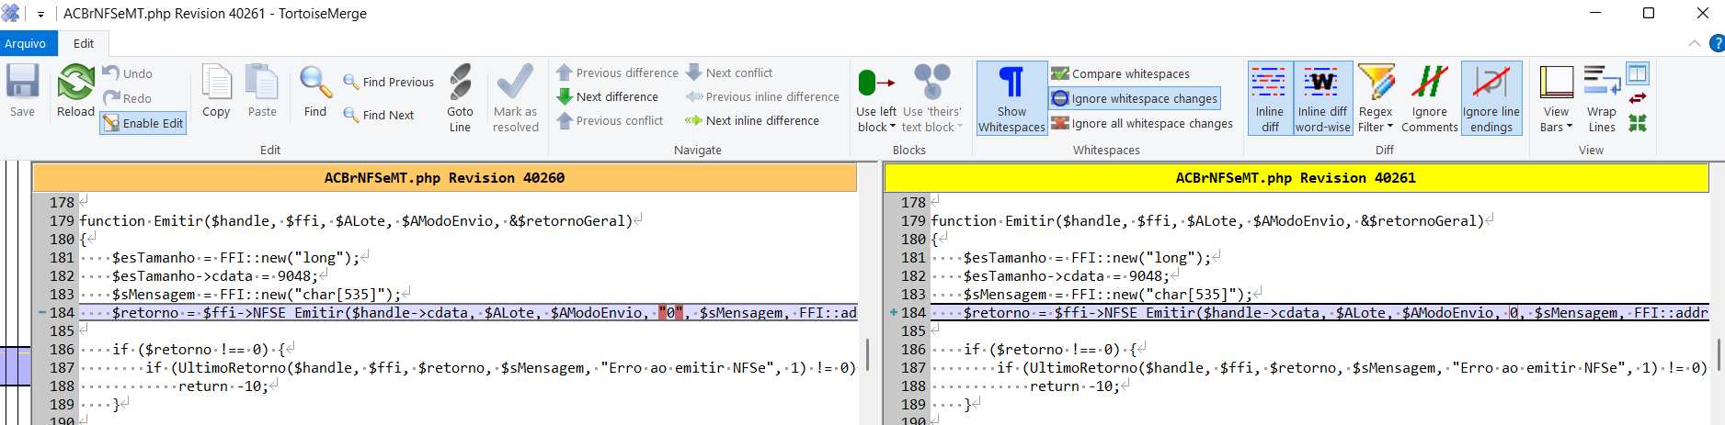1725x425 pixels.
Task: Jump to previous difference
Action: 617,73
